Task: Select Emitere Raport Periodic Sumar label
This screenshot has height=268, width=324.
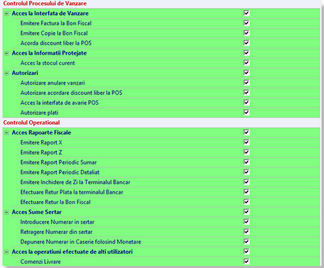Action: pos(59,162)
